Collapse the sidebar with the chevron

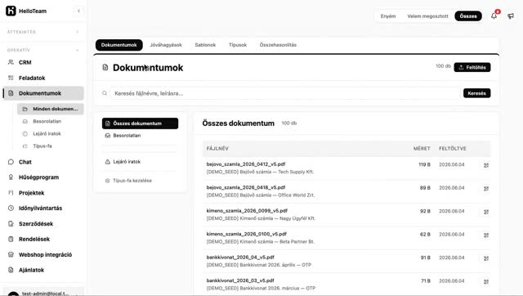click(78, 11)
